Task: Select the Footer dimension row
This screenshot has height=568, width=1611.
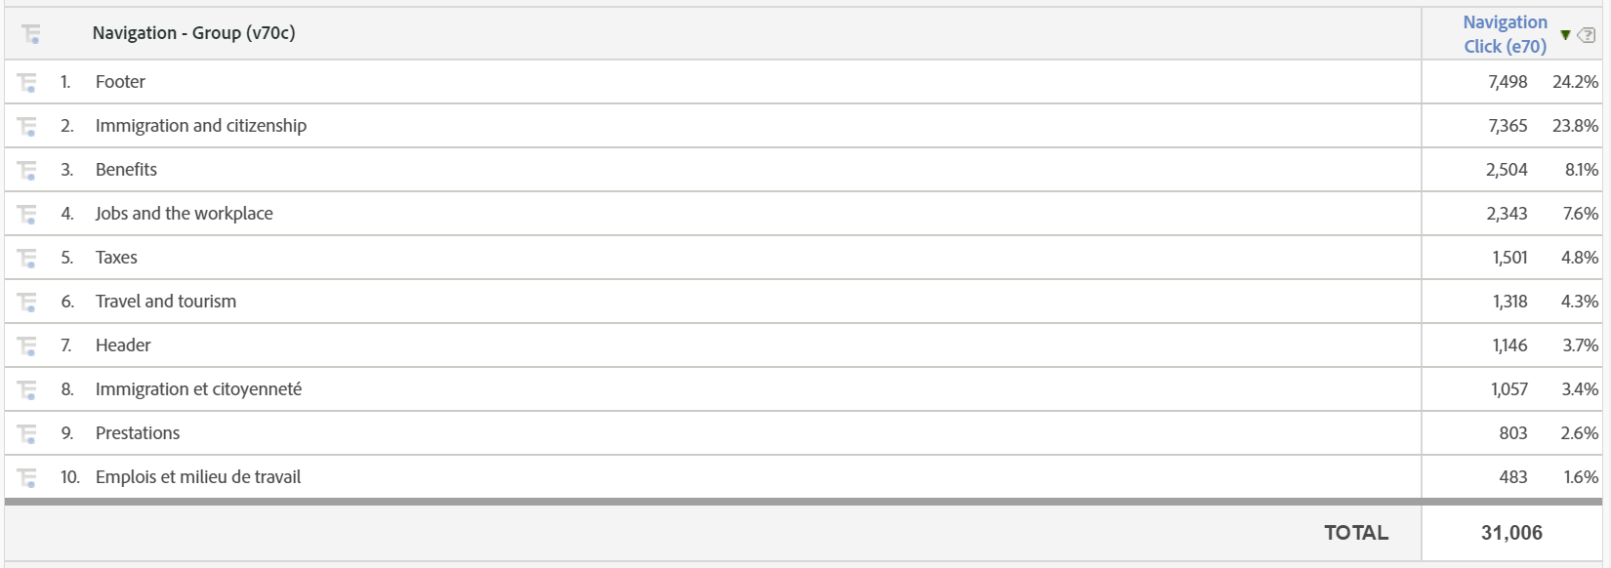Action: (x=120, y=82)
